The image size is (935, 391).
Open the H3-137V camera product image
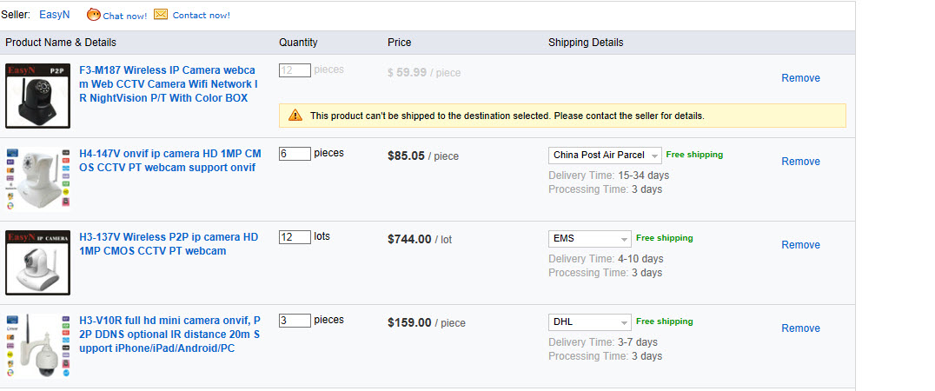tap(37, 262)
